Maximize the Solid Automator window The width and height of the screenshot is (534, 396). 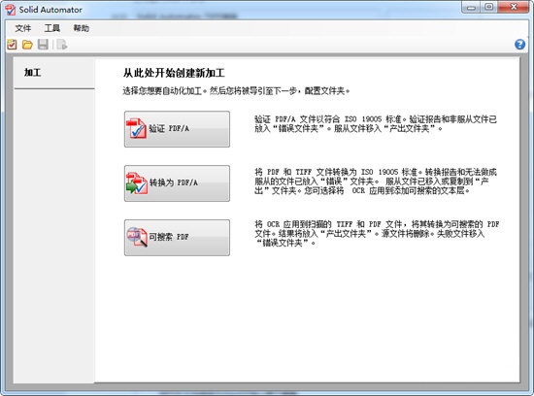[x=489, y=7]
